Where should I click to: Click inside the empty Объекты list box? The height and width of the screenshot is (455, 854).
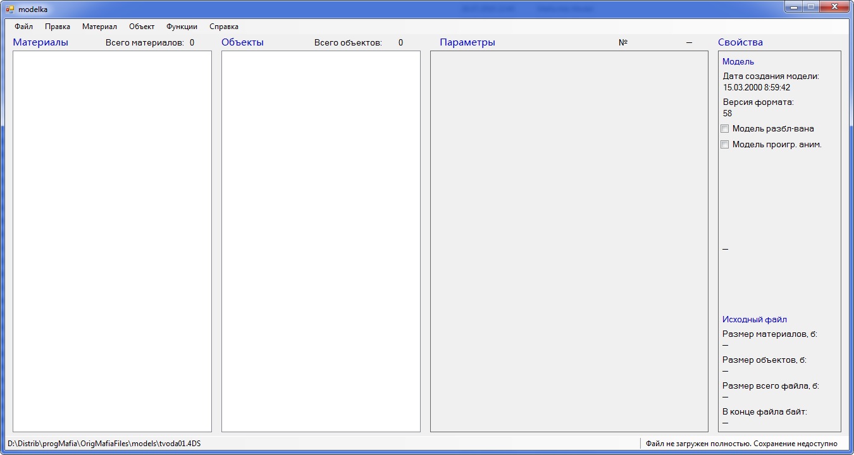(321, 241)
